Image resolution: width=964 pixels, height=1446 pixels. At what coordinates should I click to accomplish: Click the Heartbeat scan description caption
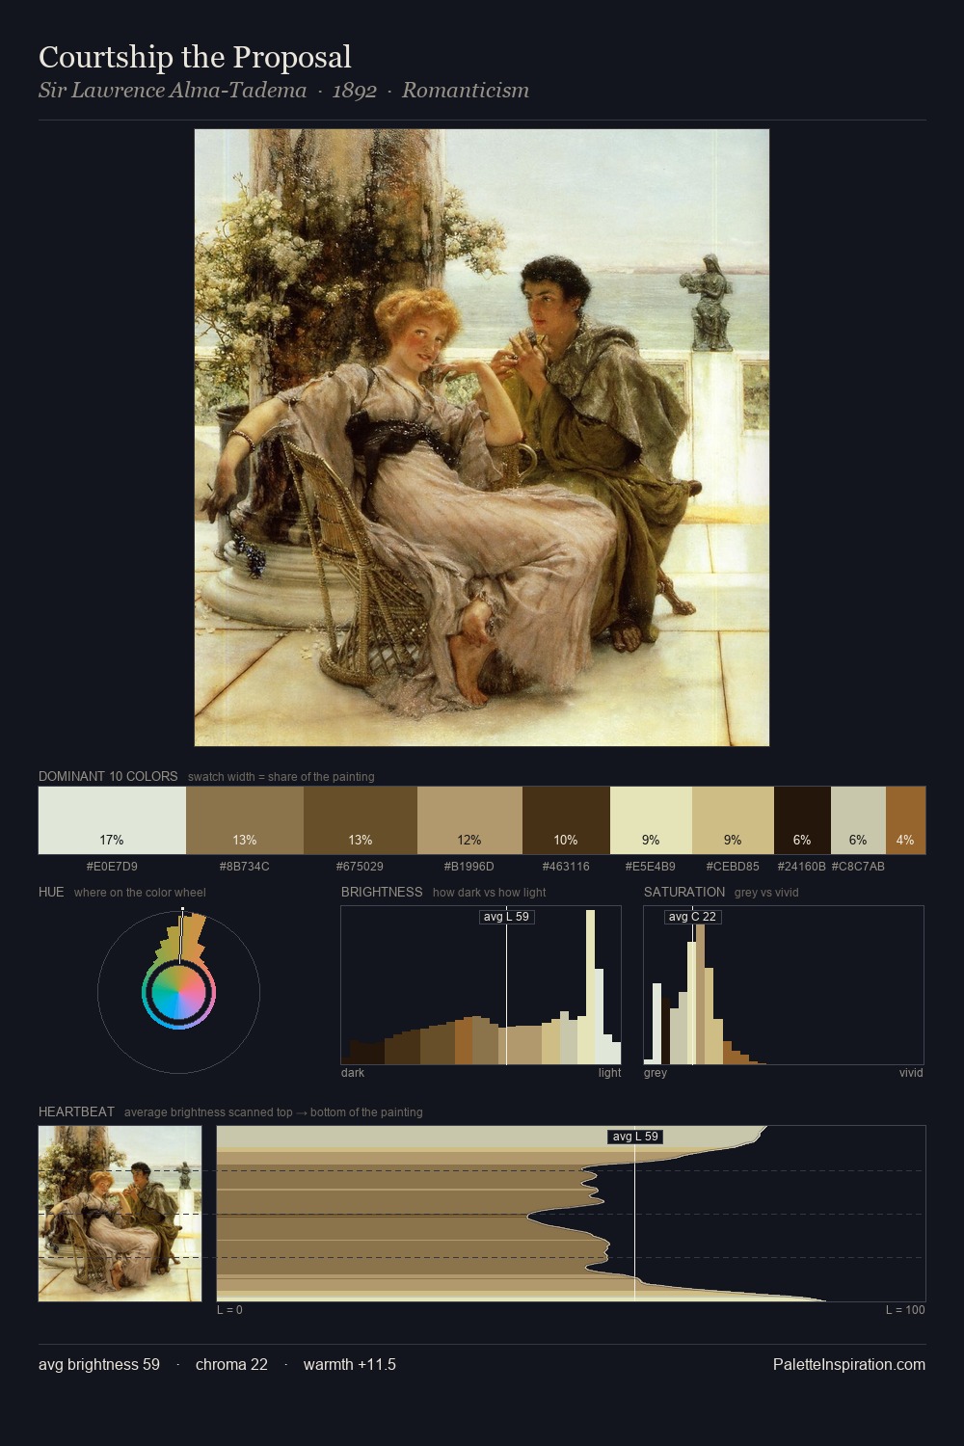coord(274,1111)
